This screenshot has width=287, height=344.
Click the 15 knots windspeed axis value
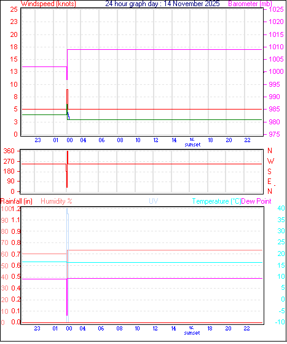coord(14,59)
